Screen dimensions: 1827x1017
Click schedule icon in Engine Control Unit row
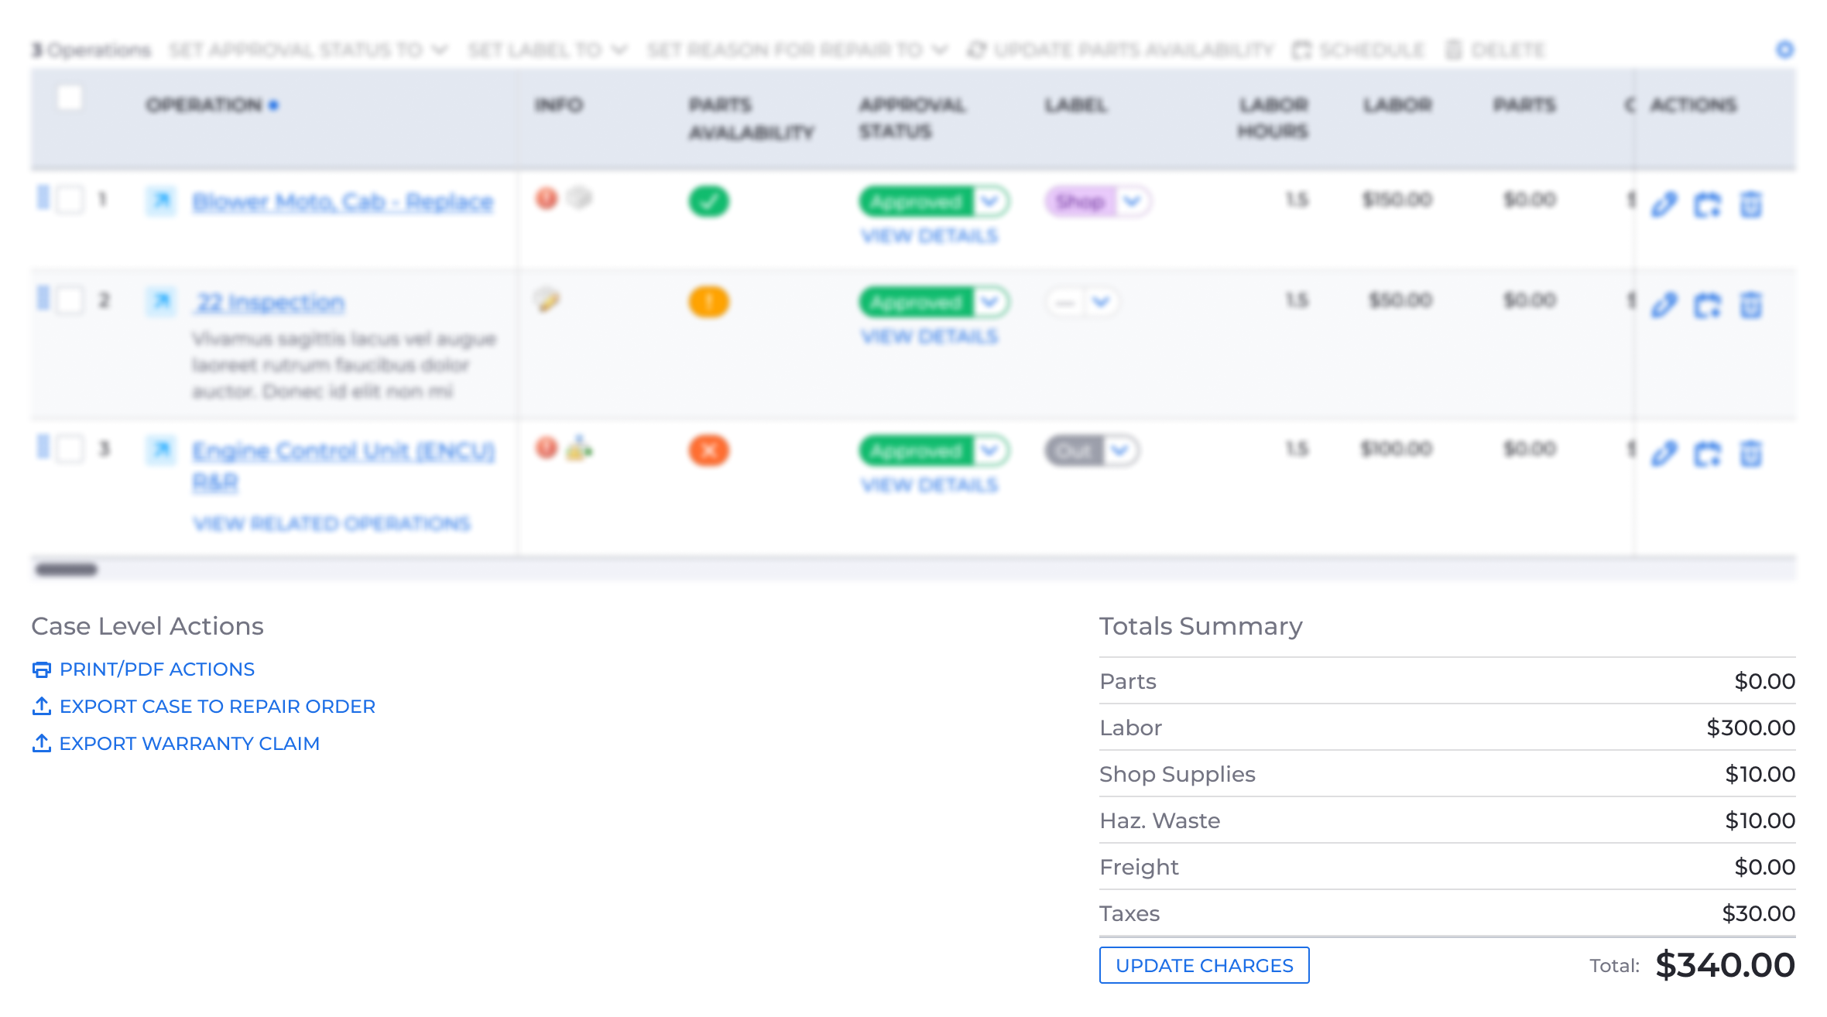1707,454
